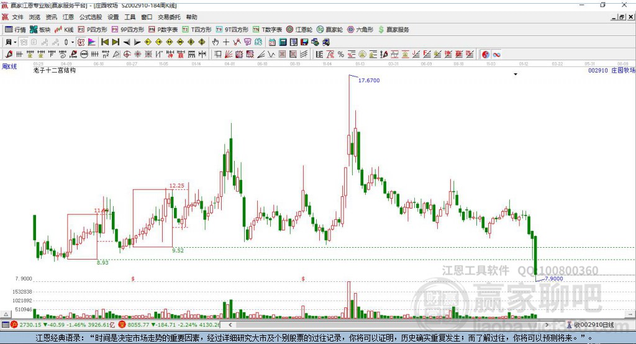This screenshot has height=344, width=636.
Task: Switch to K线 chart view
Action: point(64,30)
